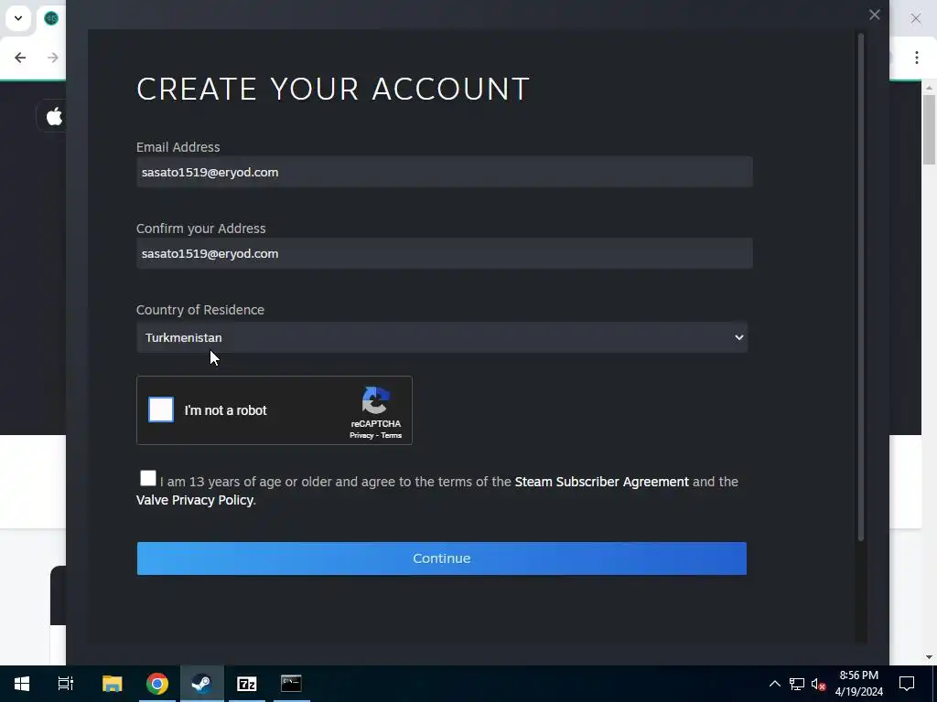Click the reCAPTCHA logo icon
Viewport: 937px width, 702px height.
click(x=376, y=400)
